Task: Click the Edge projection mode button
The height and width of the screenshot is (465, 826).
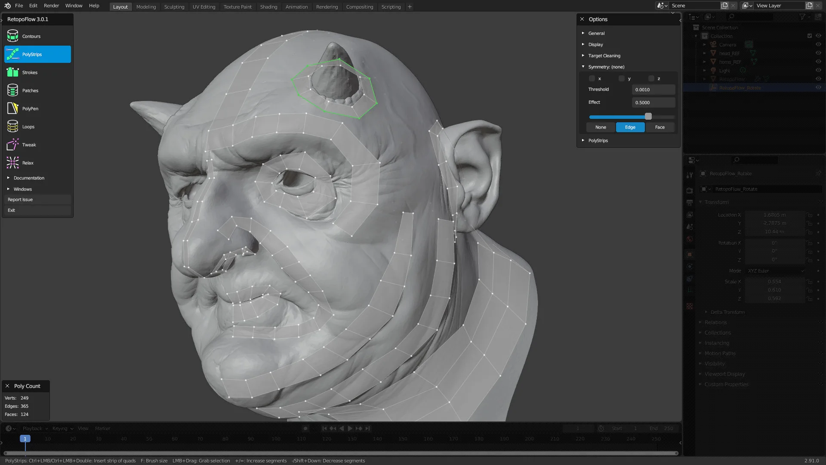Action: coord(630,127)
